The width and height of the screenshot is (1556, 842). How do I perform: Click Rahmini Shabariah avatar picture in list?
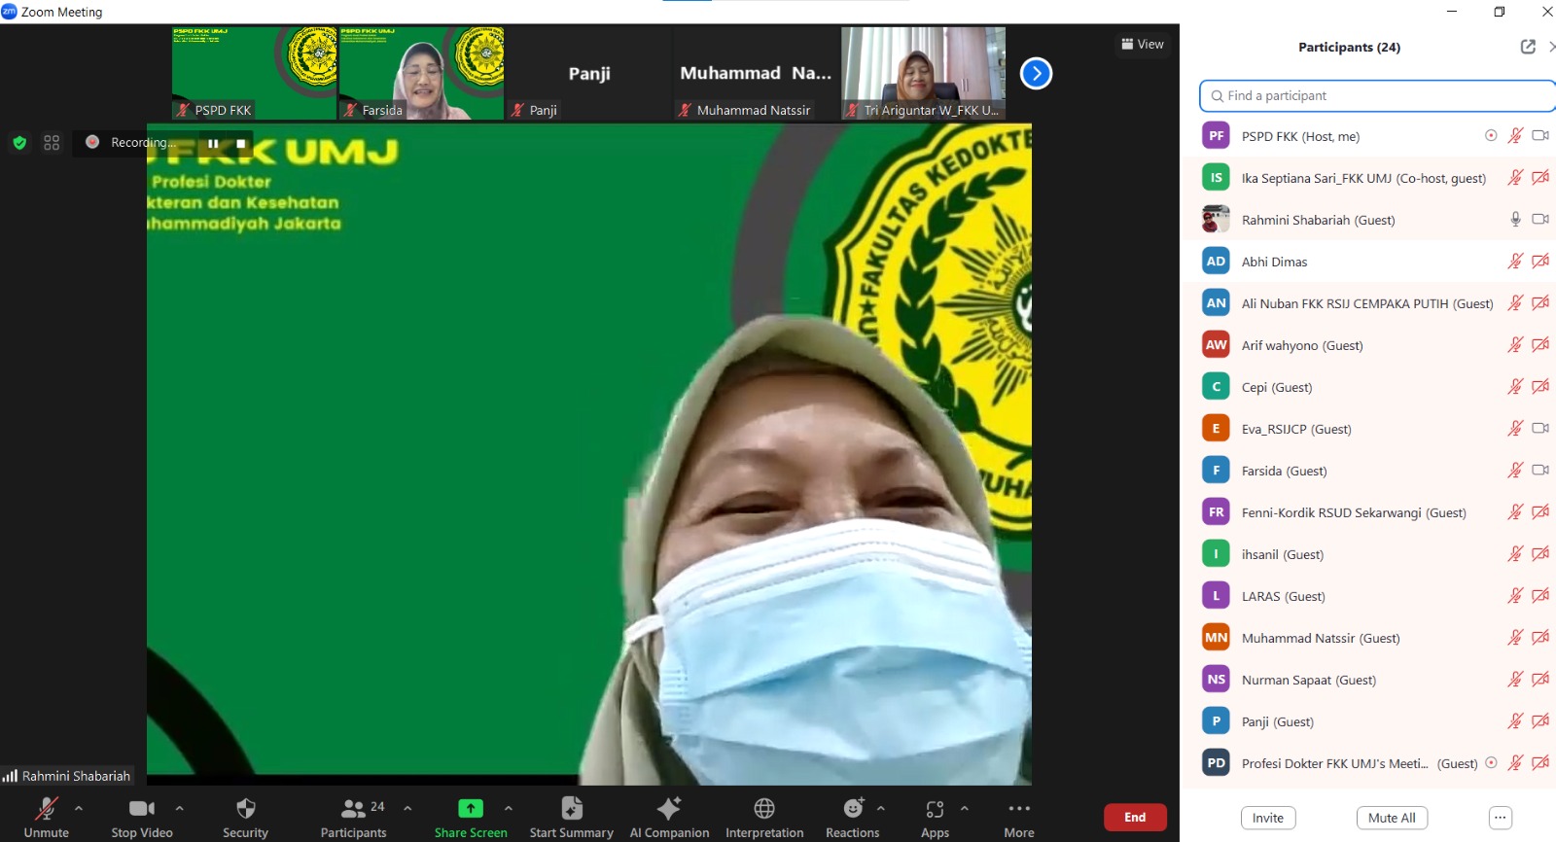1216,220
